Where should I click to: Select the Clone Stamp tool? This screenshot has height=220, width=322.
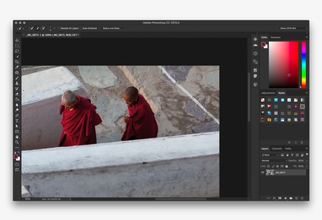(17, 83)
